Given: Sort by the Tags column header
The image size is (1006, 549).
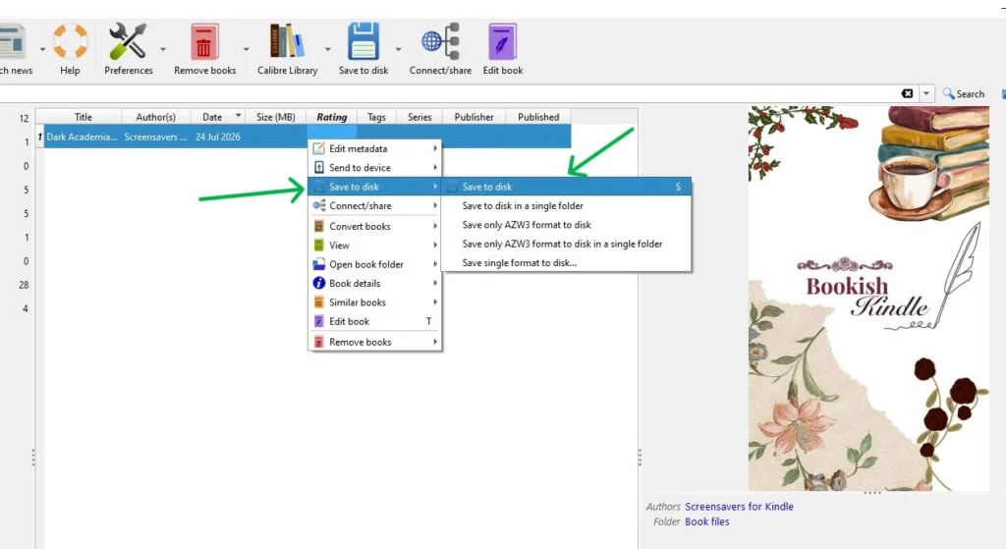Looking at the screenshot, I should coord(376,117).
